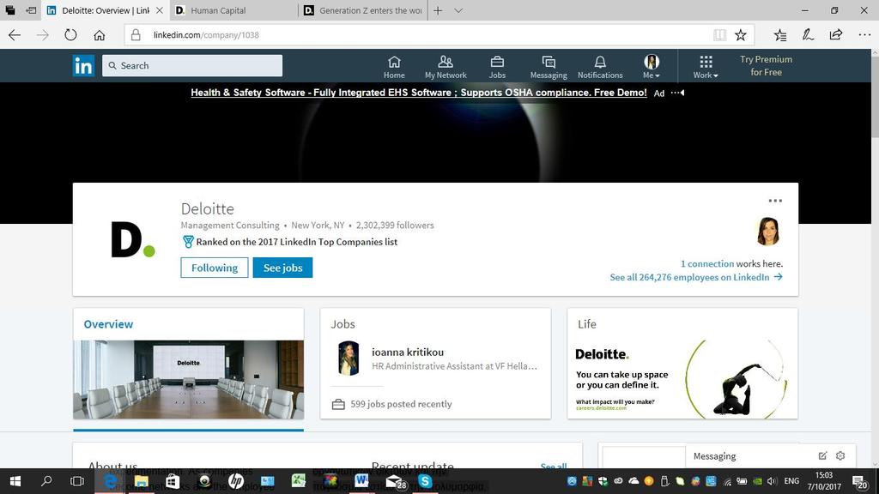Expand the Work apps grid dropdown

[706, 67]
